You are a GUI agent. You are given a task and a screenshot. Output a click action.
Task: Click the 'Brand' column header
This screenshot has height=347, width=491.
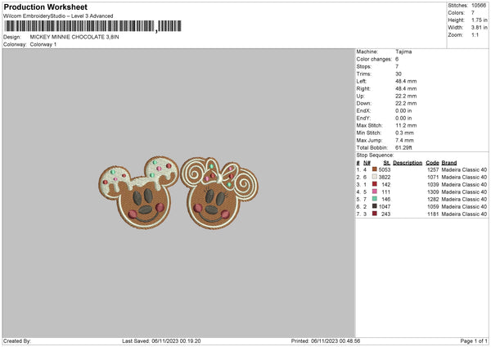point(449,163)
